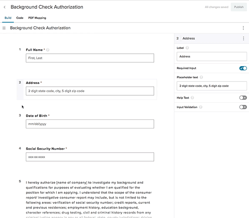Image resolution: width=249 pixels, height=218 pixels.
Task: Click the 'All changes saved' status text
Action: pos(217,7)
